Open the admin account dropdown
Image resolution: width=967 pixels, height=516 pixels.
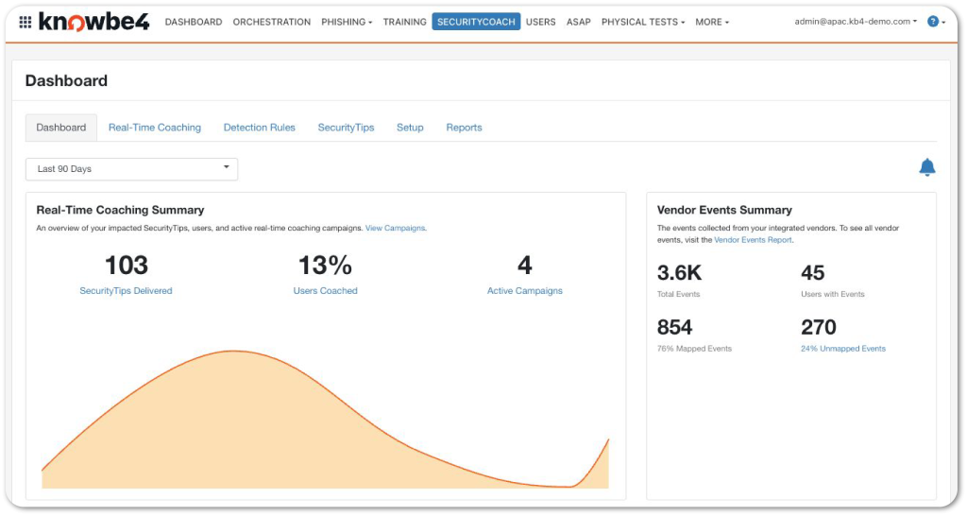[856, 22]
